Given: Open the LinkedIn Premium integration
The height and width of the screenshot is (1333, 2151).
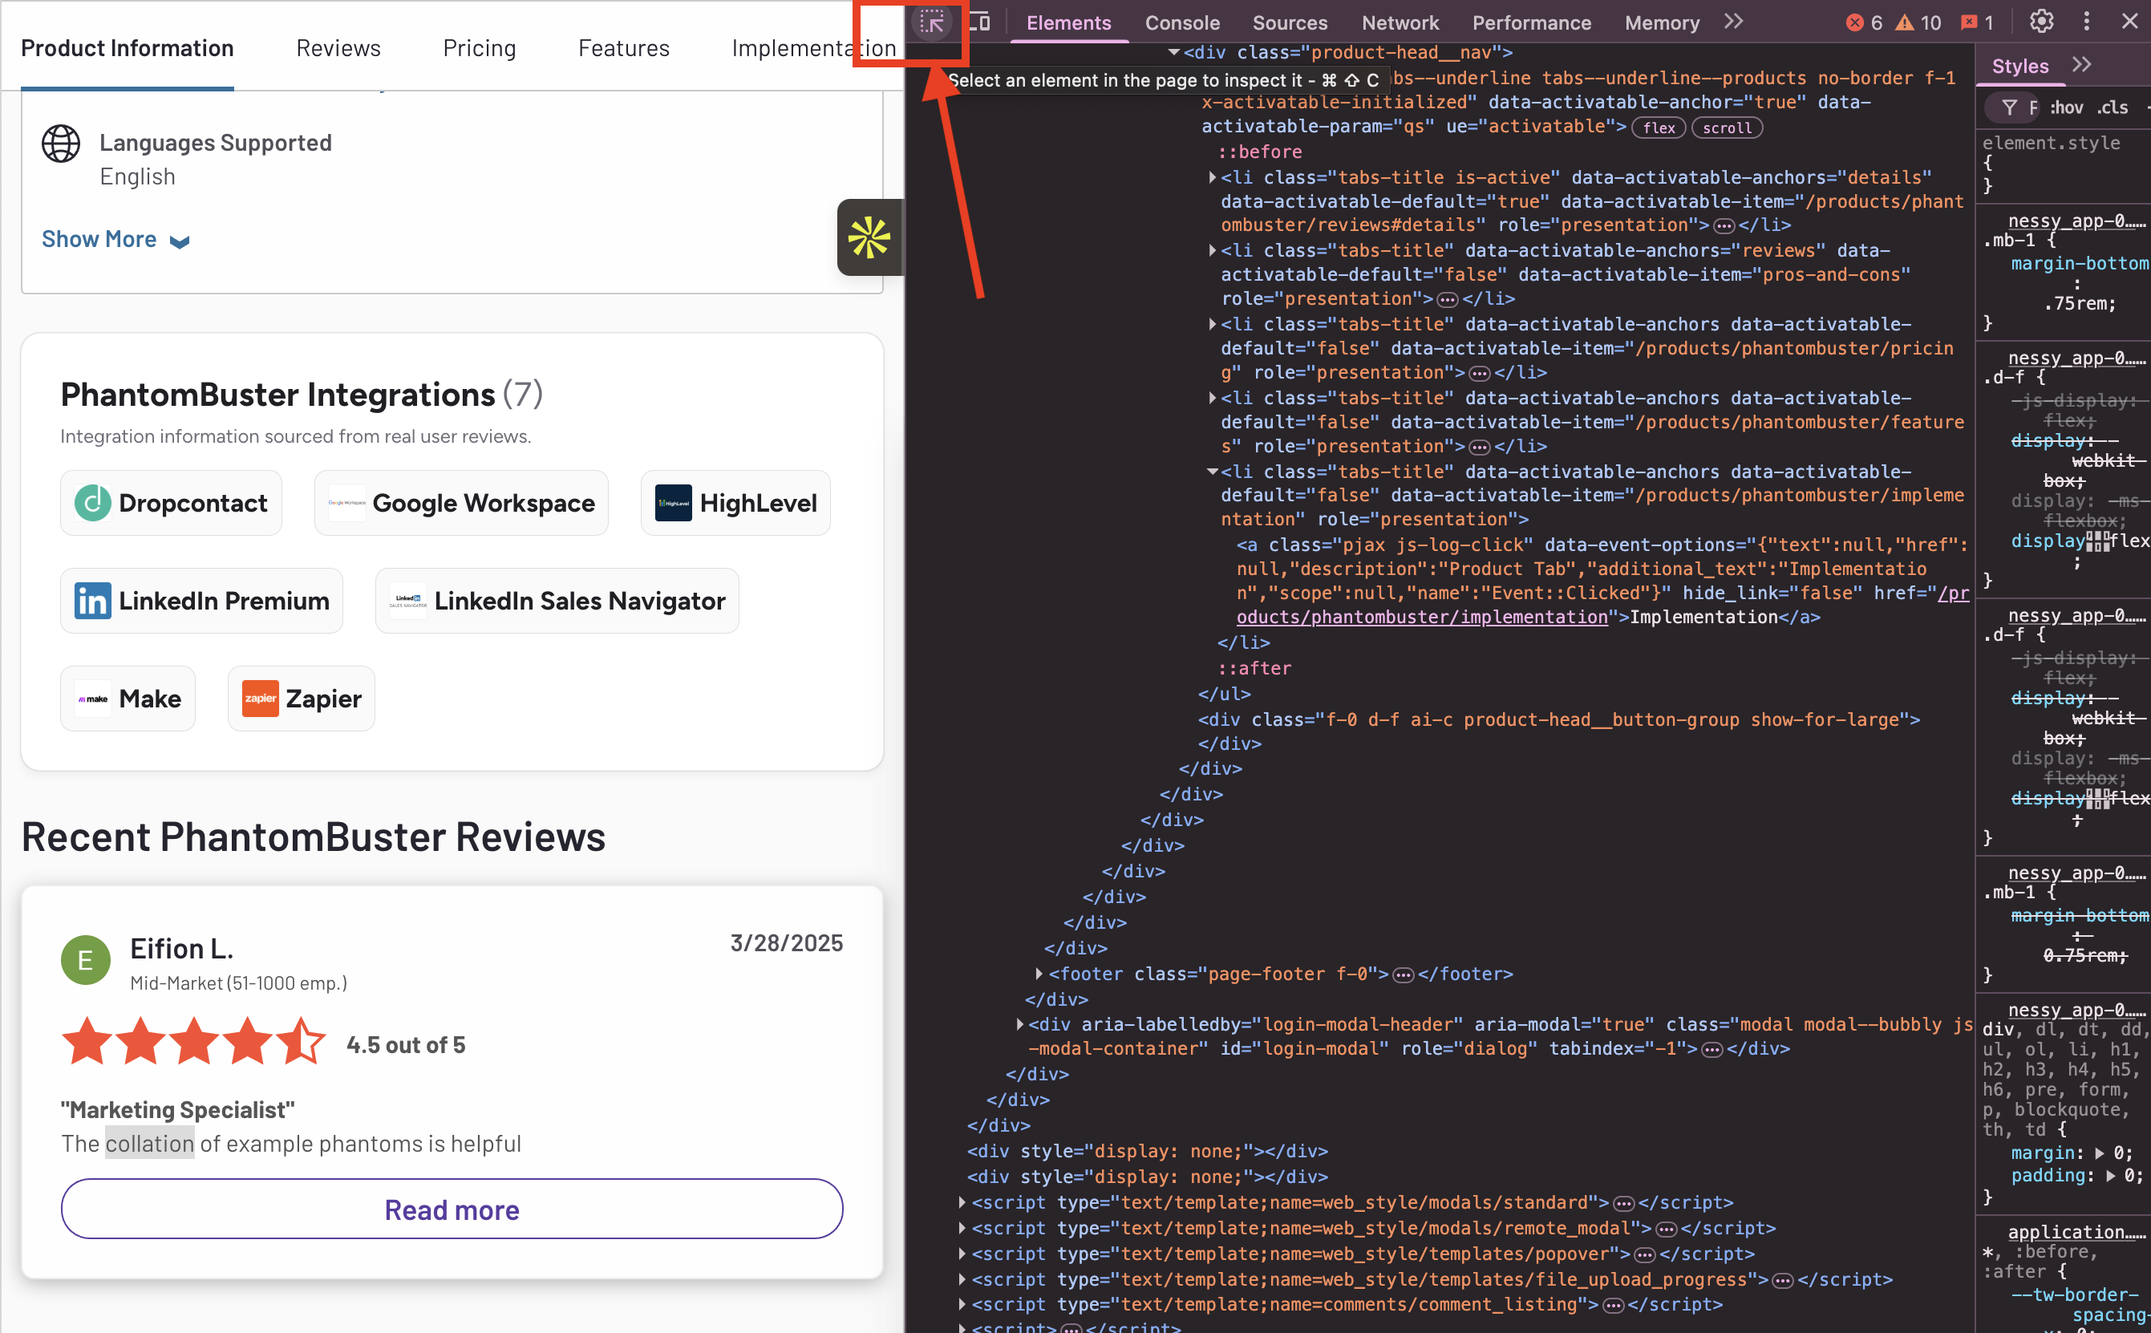Looking at the screenshot, I should pos(201,602).
